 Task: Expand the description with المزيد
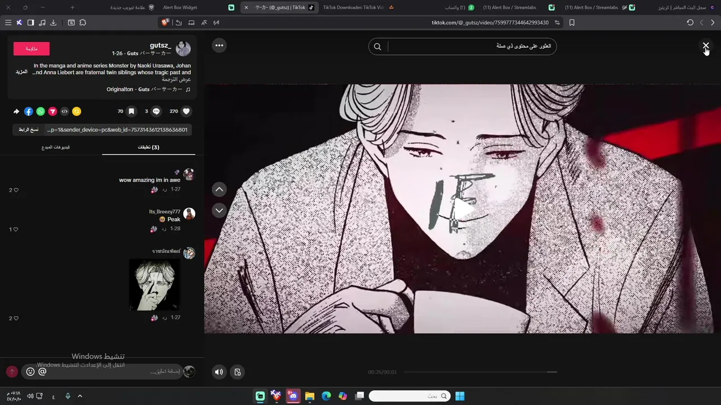tap(21, 72)
